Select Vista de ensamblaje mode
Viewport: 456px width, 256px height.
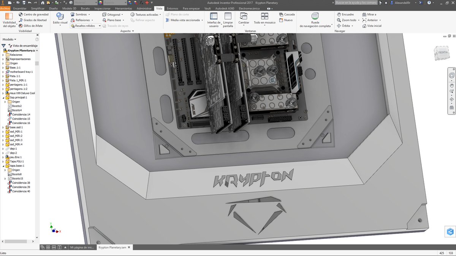(x=23, y=46)
